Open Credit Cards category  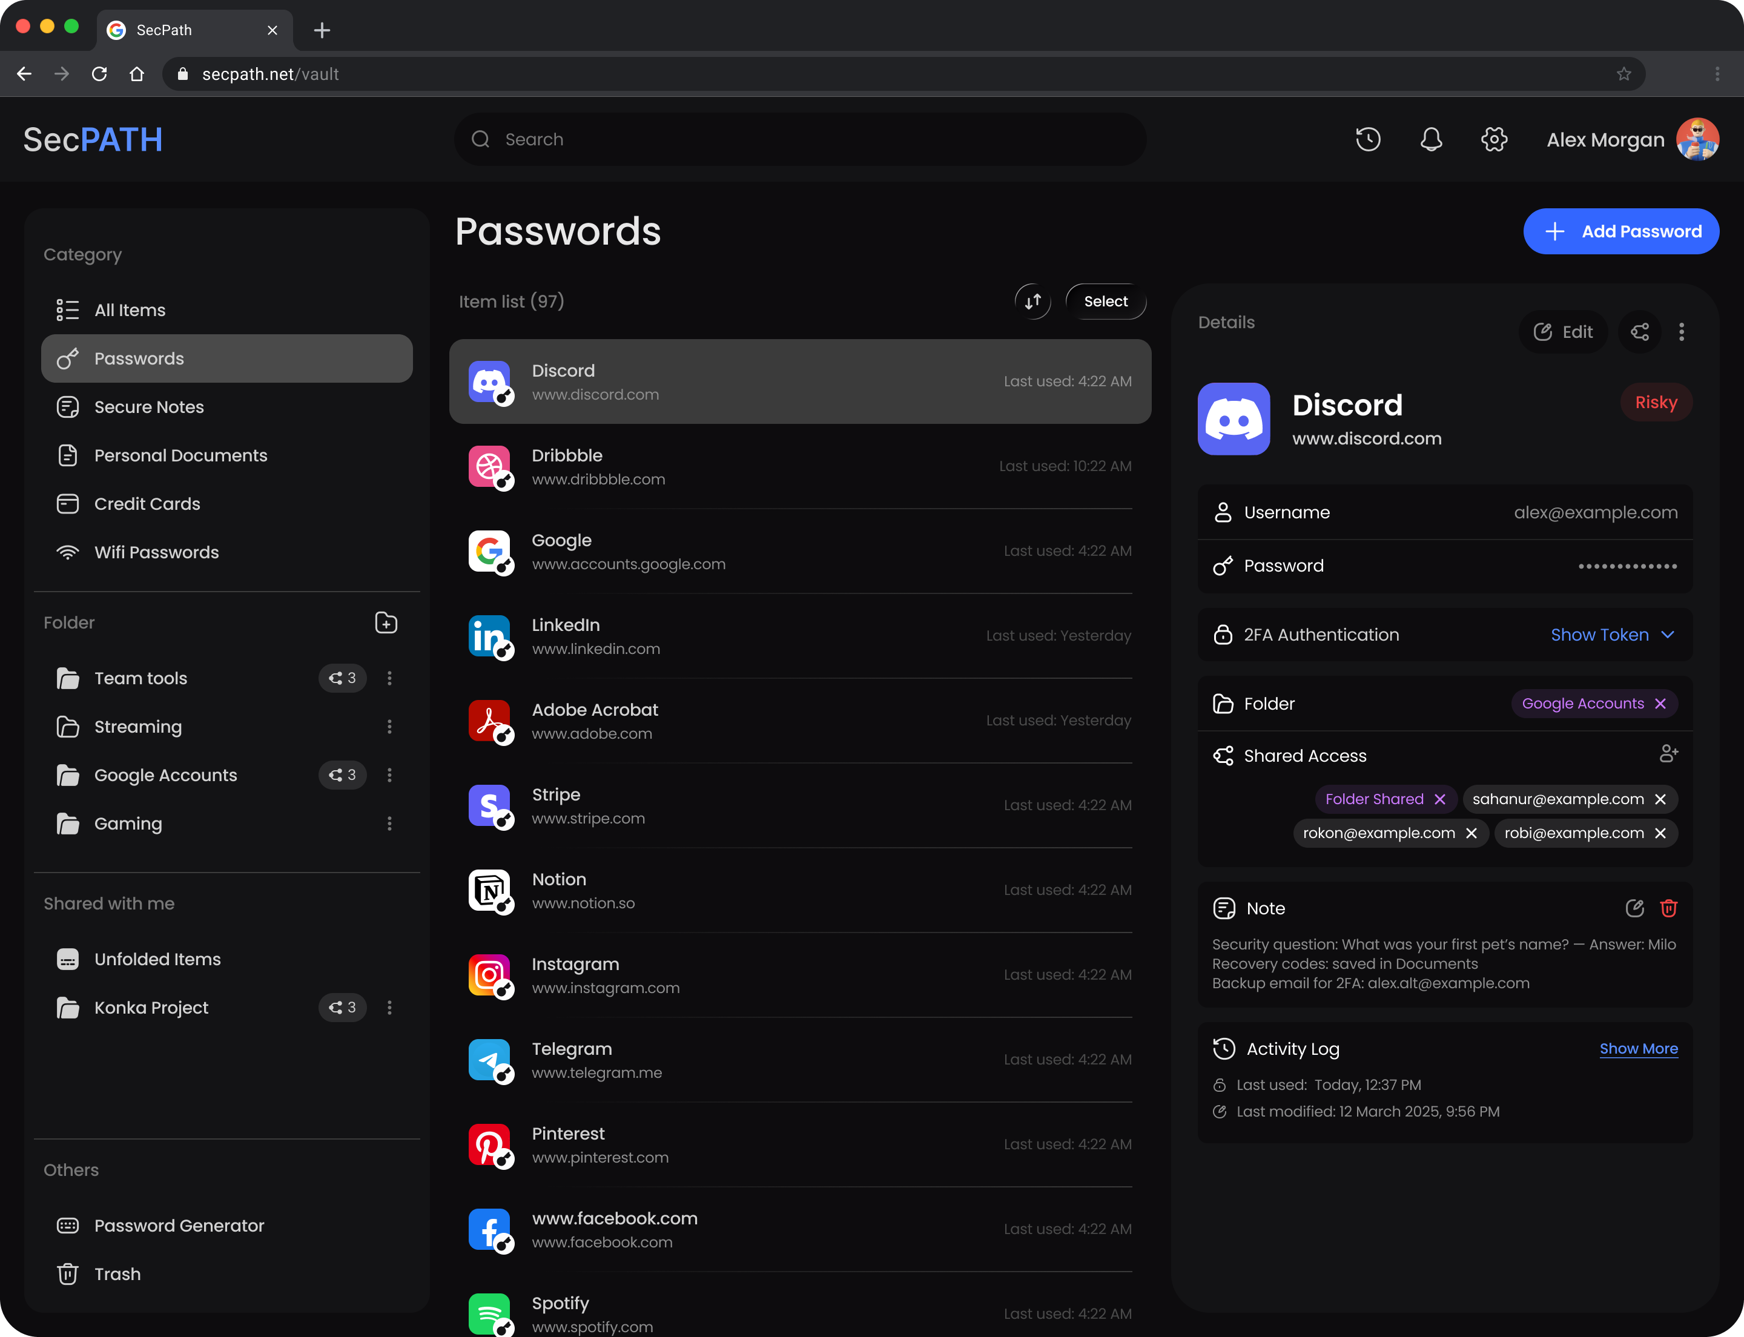[x=227, y=504]
